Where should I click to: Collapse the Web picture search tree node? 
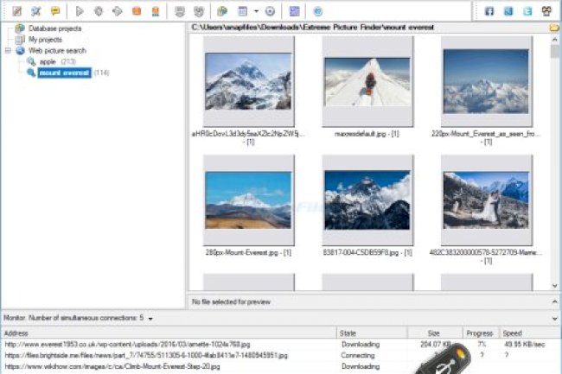click(x=7, y=51)
